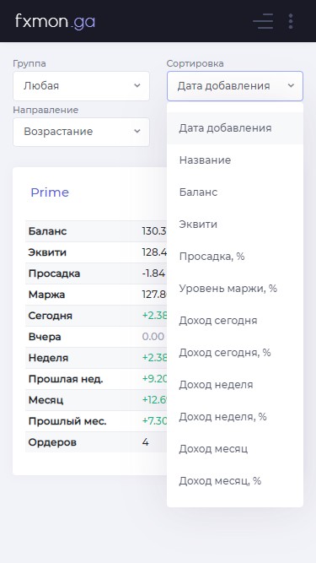Open the hamburger menu icon
Image resolution: width=316 pixels, height=563 pixels.
pyautogui.click(x=263, y=21)
